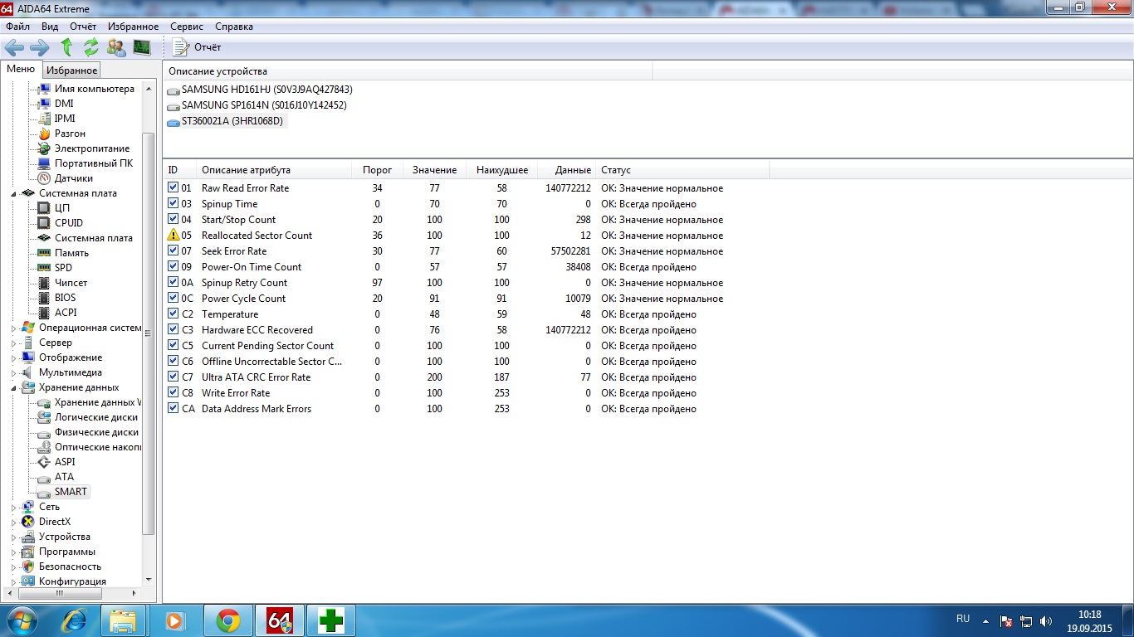Toggle the Spinup Time checkbox
This screenshot has width=1134, height=637.
(x=173, y=204)
